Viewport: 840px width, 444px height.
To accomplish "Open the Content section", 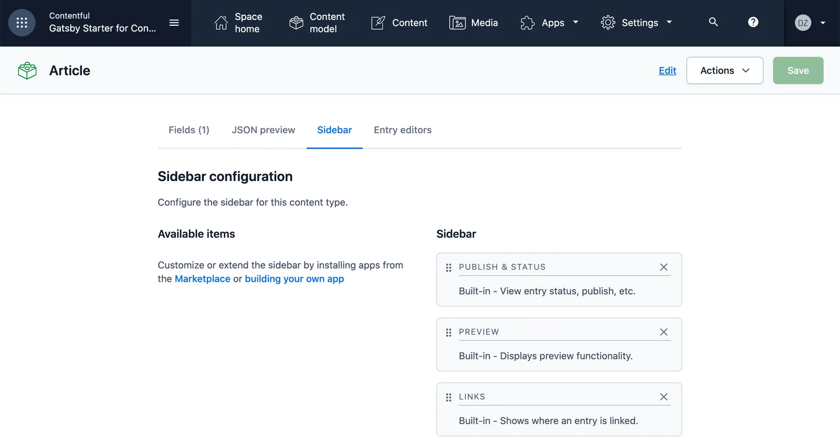I will [400, 23].
